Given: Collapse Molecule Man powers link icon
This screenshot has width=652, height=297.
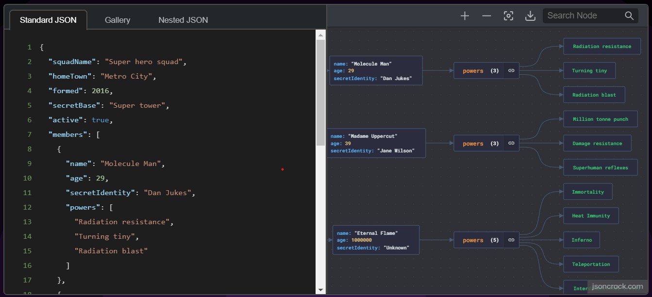Looking at the screenshot, I should coord(511,71).
